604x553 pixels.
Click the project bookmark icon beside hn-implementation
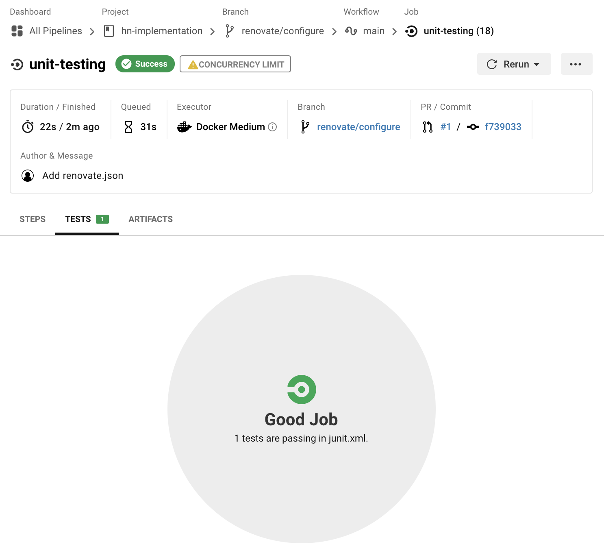coord(109,31)
